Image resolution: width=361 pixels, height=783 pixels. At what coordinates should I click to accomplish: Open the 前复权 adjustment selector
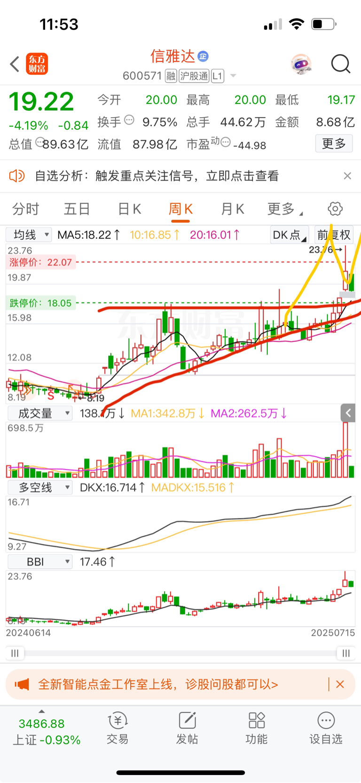point(334,234)
